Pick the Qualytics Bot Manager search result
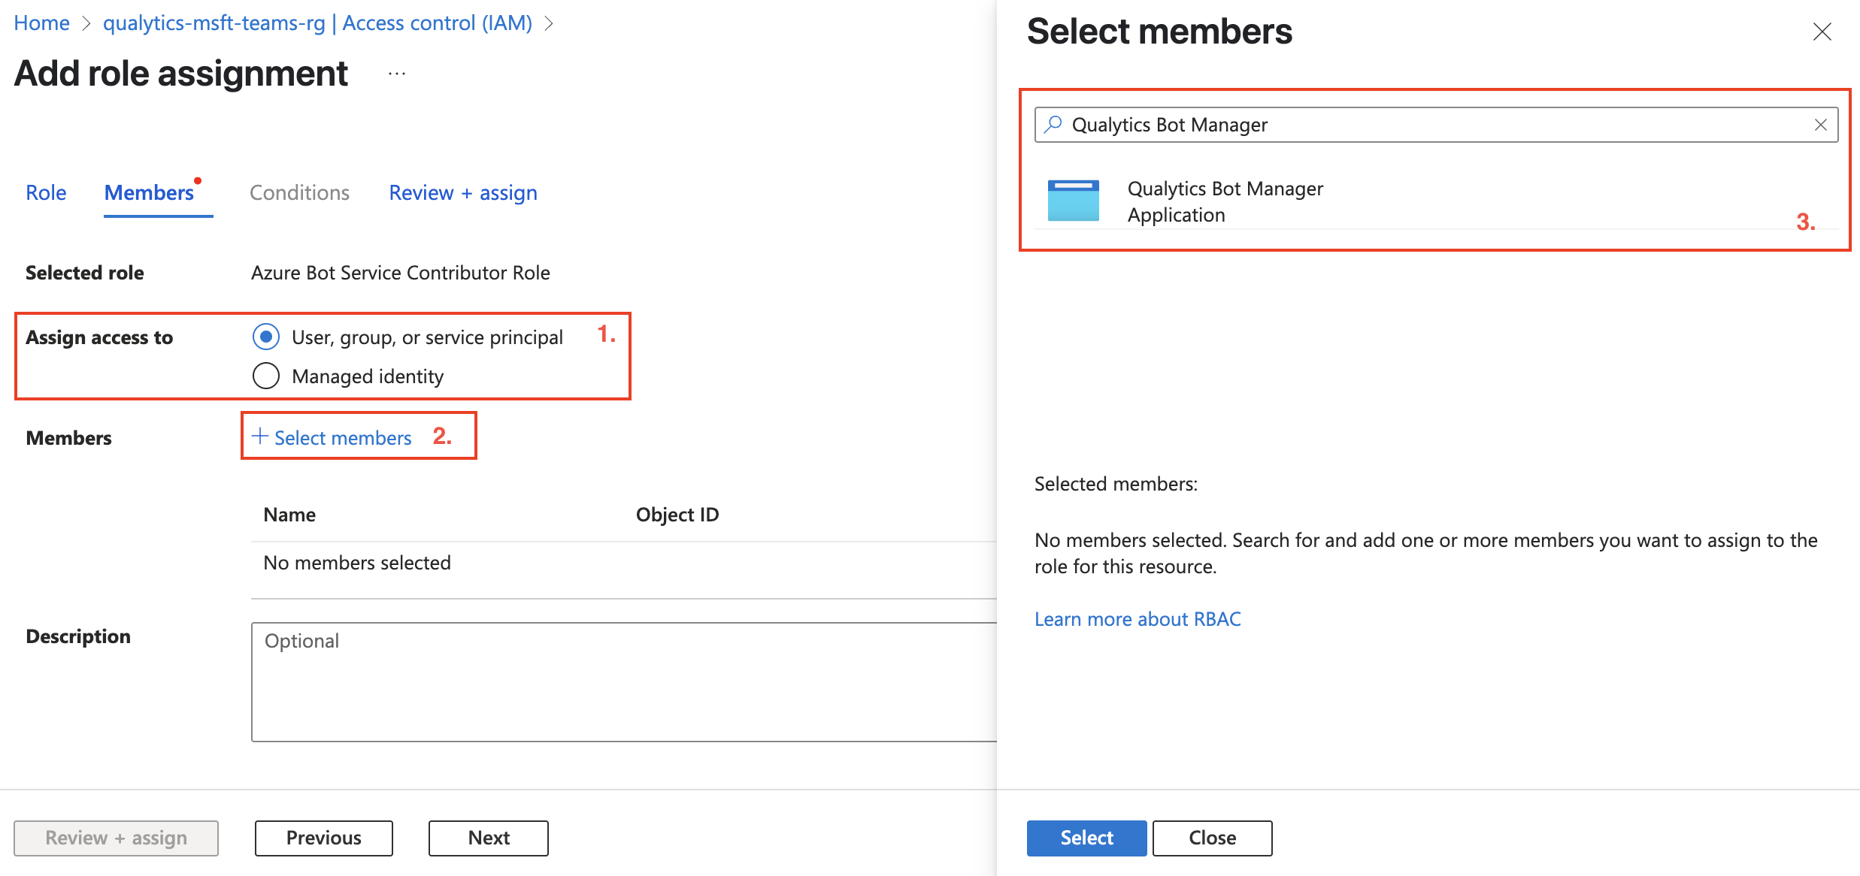Screen dimensions: 1860x876 click(1436, 201)
